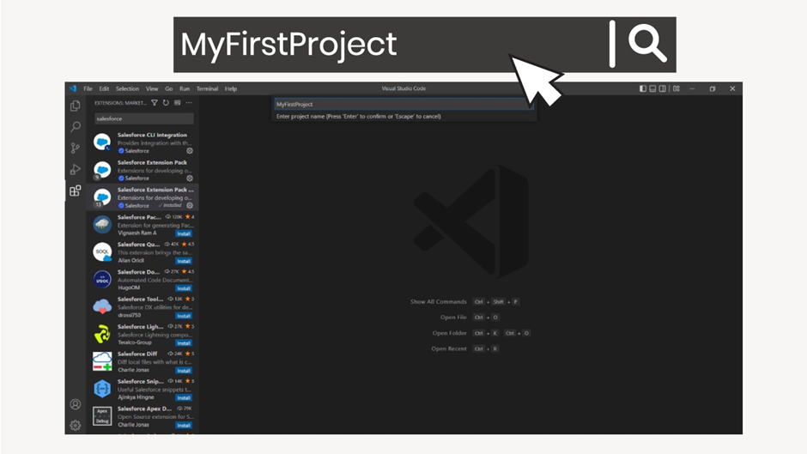Click the Ajinkya Hingne publisher name

click(x=136, y=397)
